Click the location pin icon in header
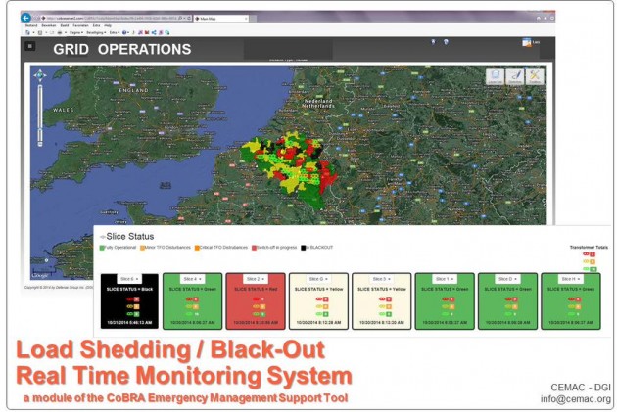 [x=432, y=42]
